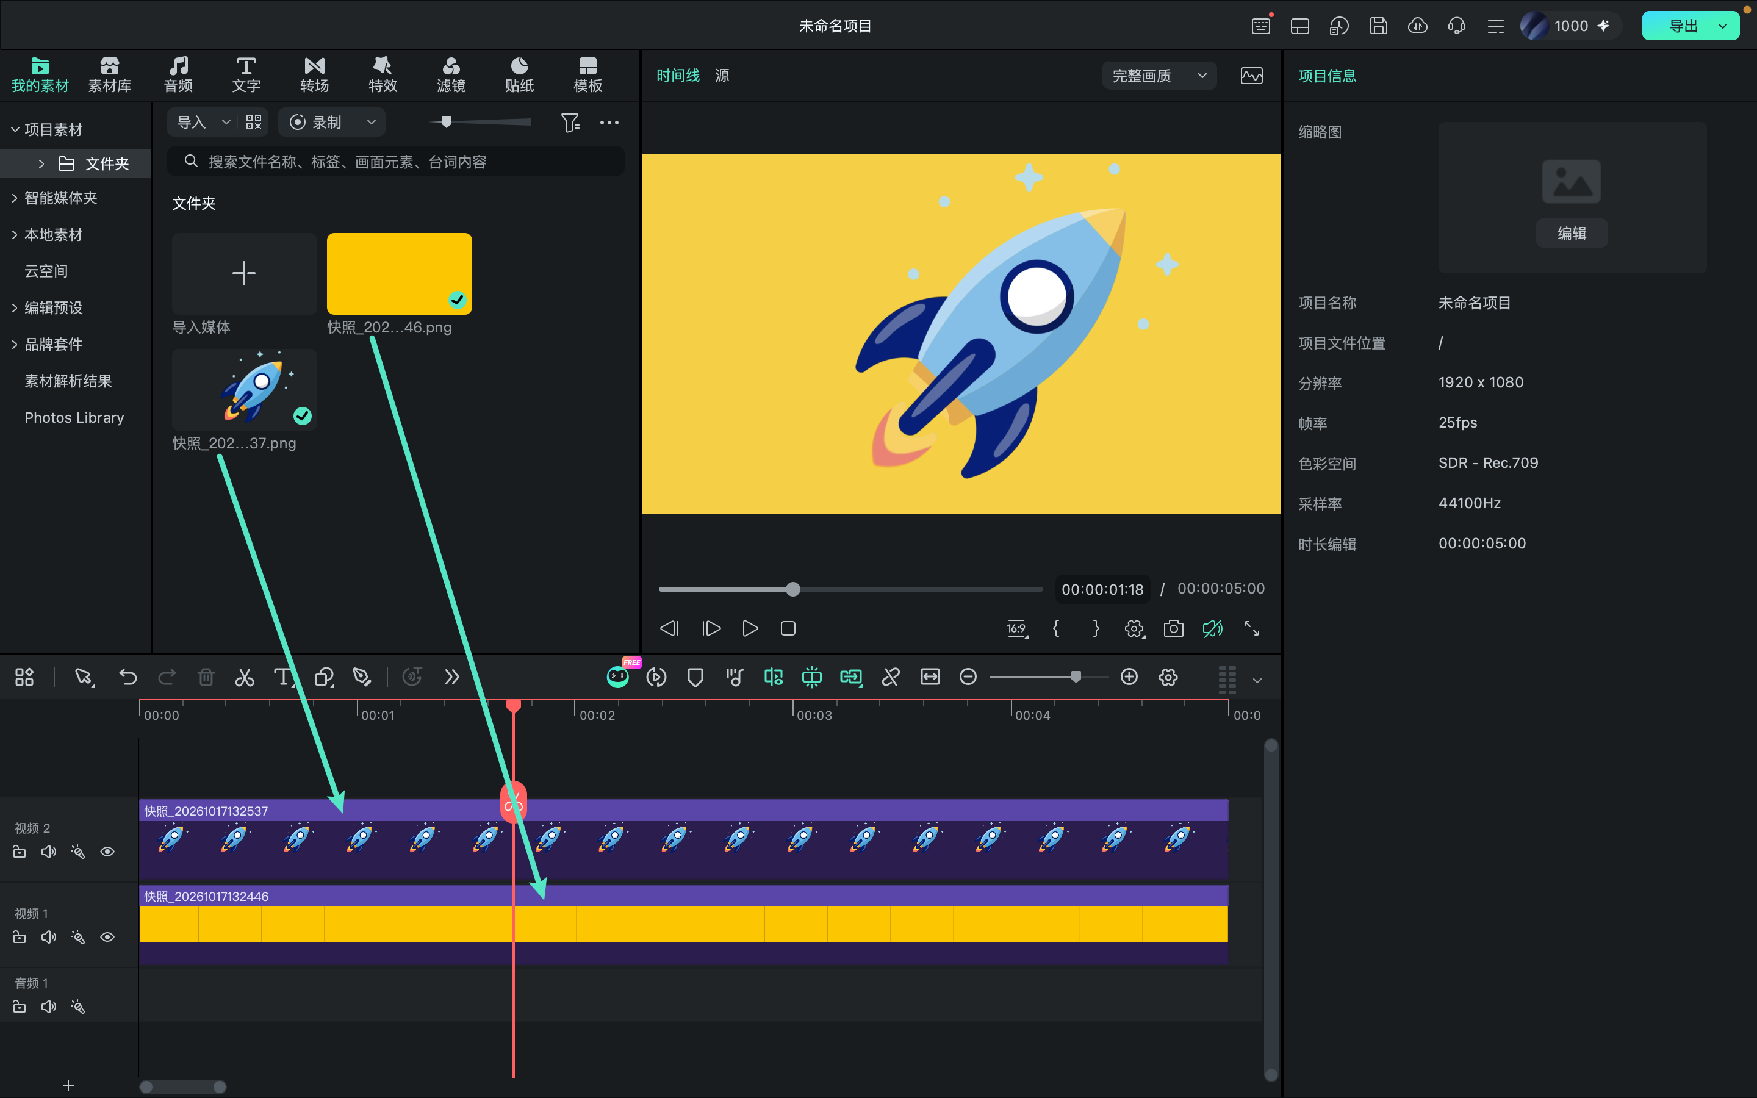Switch preview to the 源 tab
The height and width of the screenshot is (1098, 1757).
(722, 76)
